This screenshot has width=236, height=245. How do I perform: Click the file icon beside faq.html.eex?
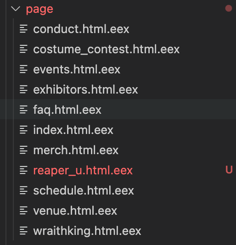pyautogui.click(x=23, y=110)
